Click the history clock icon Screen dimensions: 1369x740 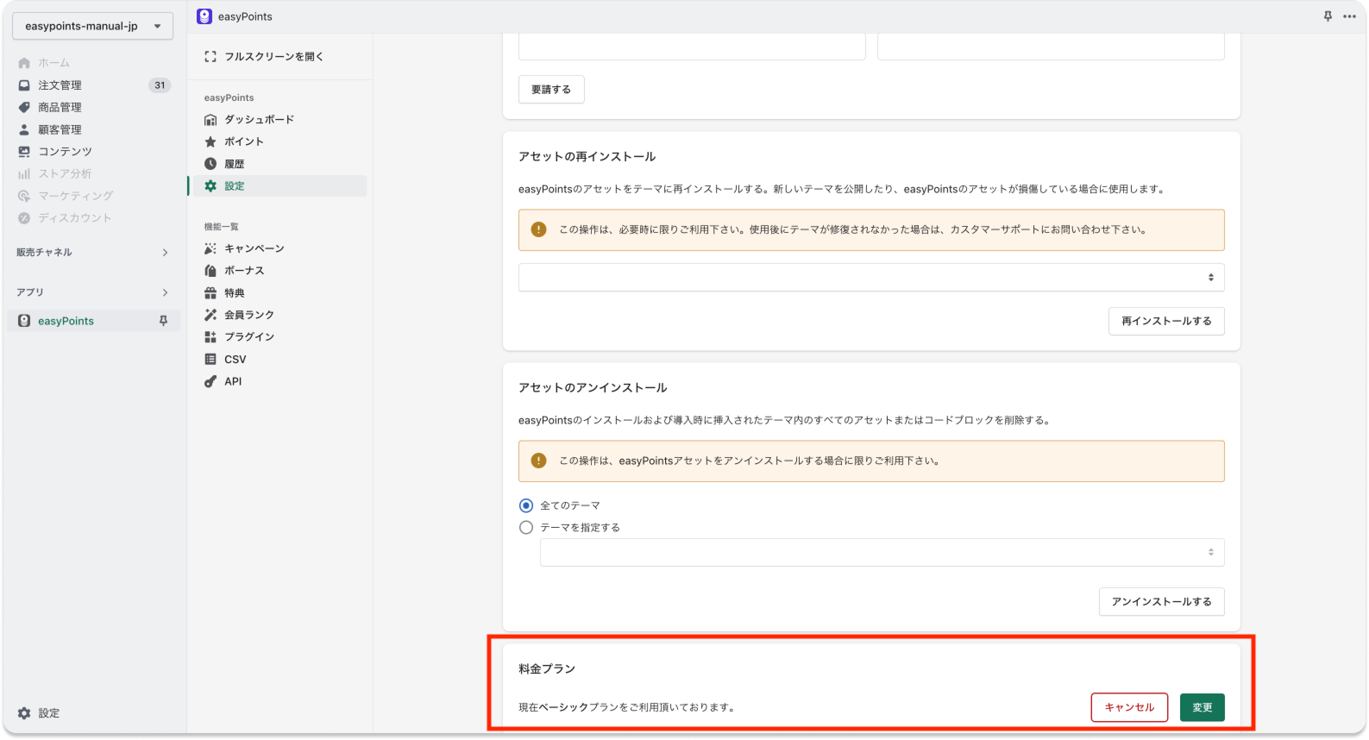coord(210,163)
